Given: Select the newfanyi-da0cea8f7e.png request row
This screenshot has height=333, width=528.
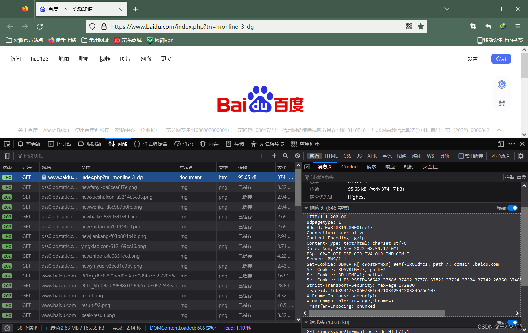Looking at the screenshot, I should coord(147,187).
